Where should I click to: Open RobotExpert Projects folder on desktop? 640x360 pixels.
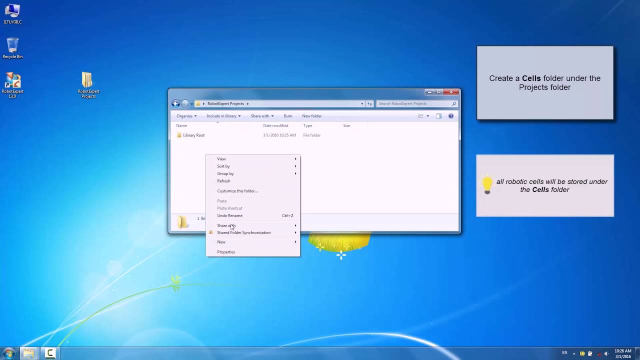[88, 85]
